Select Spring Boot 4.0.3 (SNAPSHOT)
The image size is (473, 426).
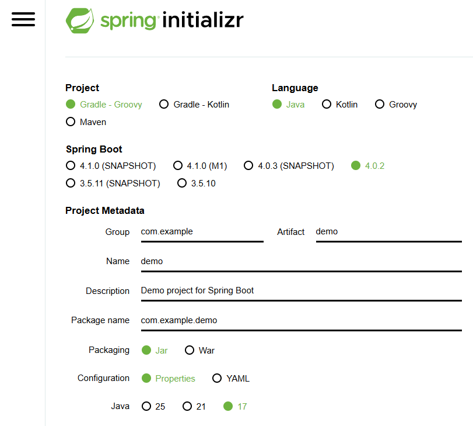point(249,165)
